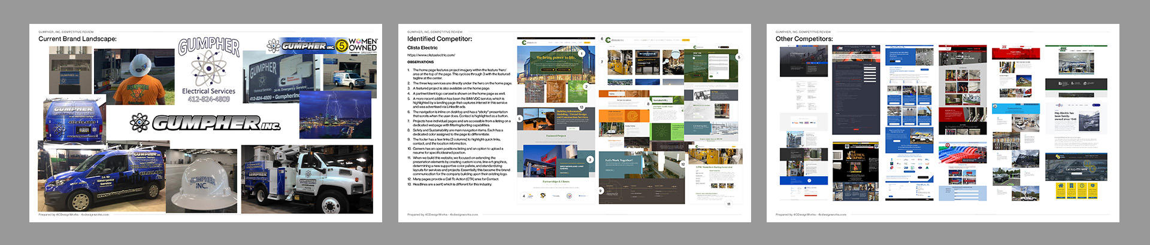Click the first page's 4CDesignWorks footer credit
The image size is (1150, 245).
coord(74,214)
